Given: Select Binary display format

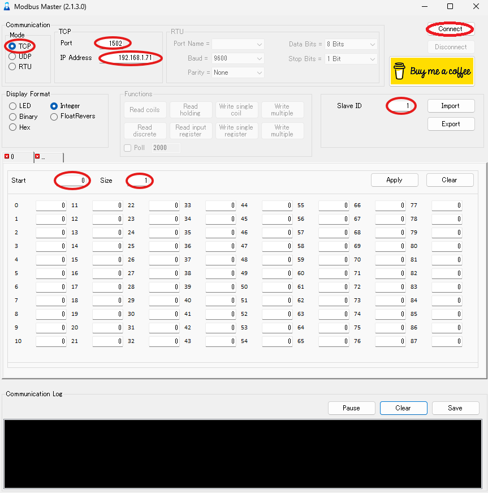Looking at the screenshot, I should point(13,117).
